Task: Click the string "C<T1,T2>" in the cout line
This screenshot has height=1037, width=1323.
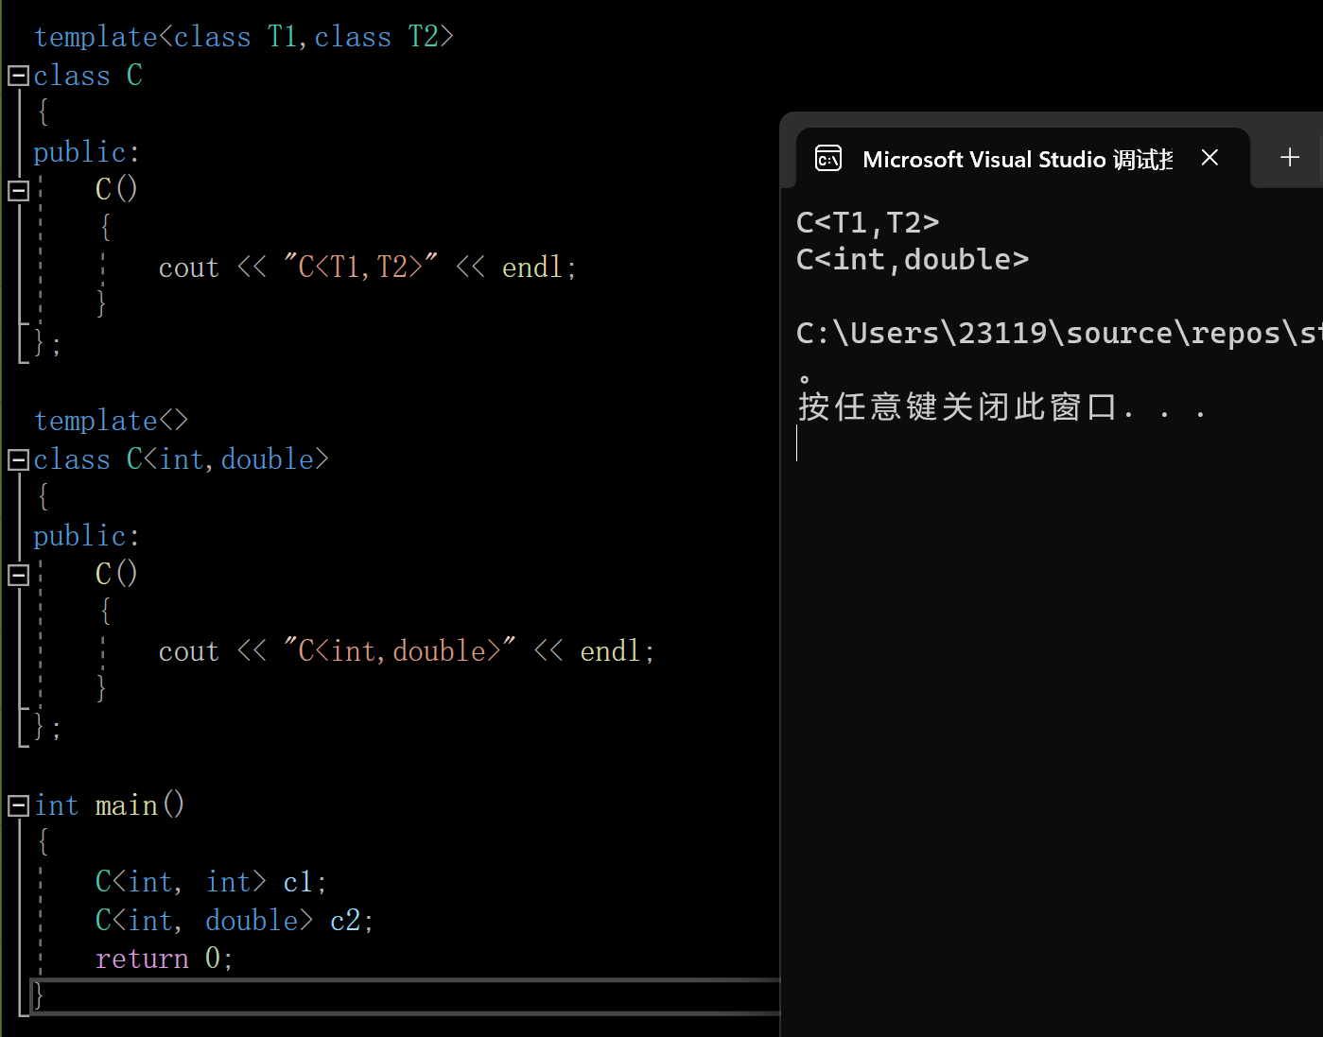Action: [x=361, y=268]
